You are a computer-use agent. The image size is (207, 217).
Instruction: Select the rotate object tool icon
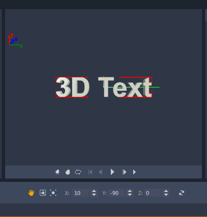43,193
